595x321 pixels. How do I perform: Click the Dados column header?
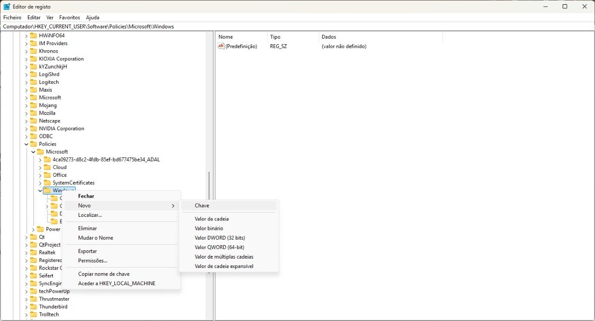pos(329,37)
